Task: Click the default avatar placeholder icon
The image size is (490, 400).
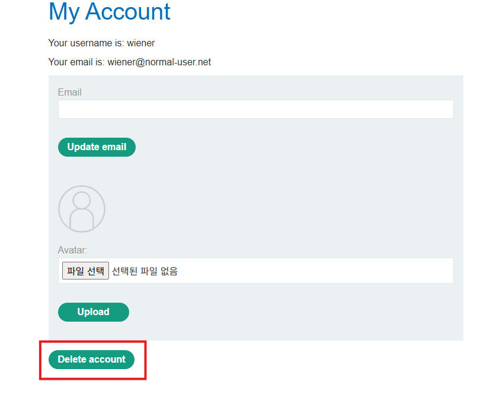Action: [x=82, y=209]
